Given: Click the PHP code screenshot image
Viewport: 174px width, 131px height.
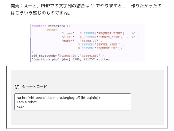Looking at the screenshot, I should 87,43.
